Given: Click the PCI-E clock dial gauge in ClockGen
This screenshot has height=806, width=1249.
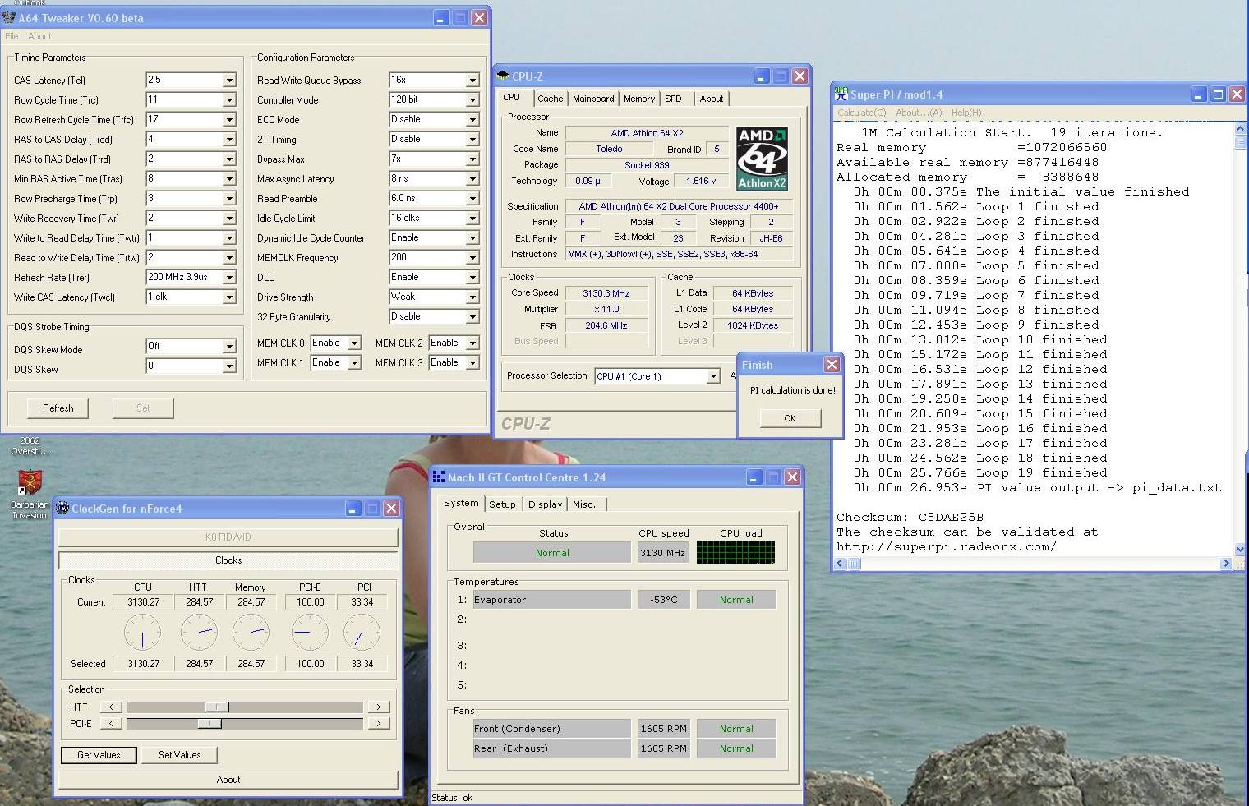Looking at the screenshot, I should (310, 633).
